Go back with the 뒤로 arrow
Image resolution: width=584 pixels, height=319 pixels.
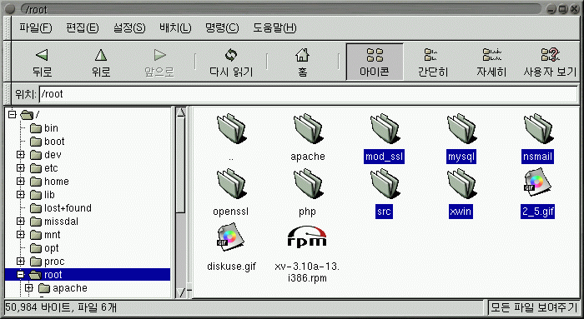pos(42,62)
